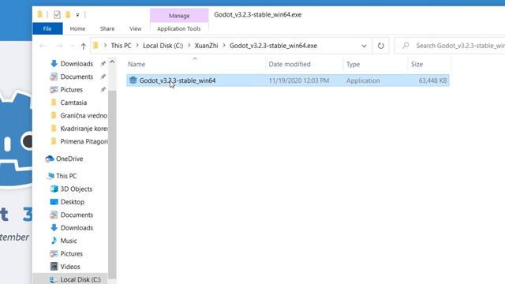Sort by the Size column header
The image size is (505, 284).
coord(417,64)
